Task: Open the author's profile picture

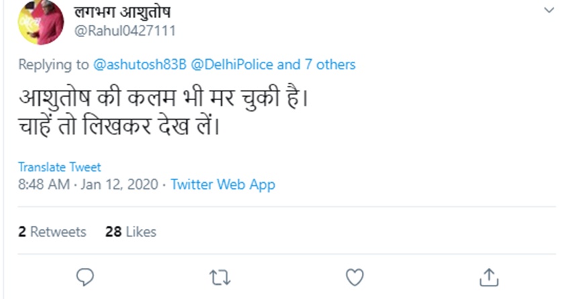Action: [x=40, y=22]
